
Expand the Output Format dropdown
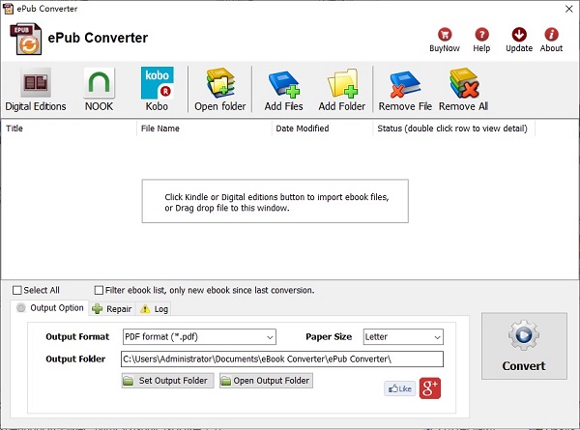click(198, 337)
